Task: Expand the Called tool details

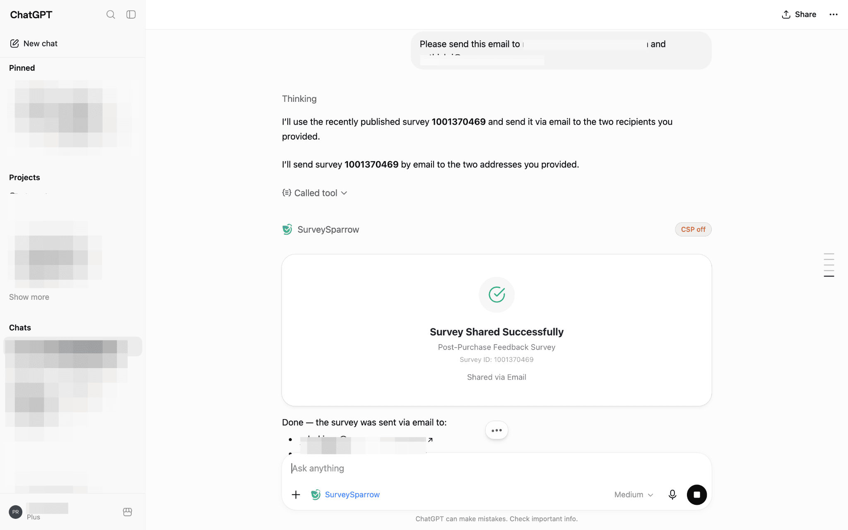Action: (315, 193)
